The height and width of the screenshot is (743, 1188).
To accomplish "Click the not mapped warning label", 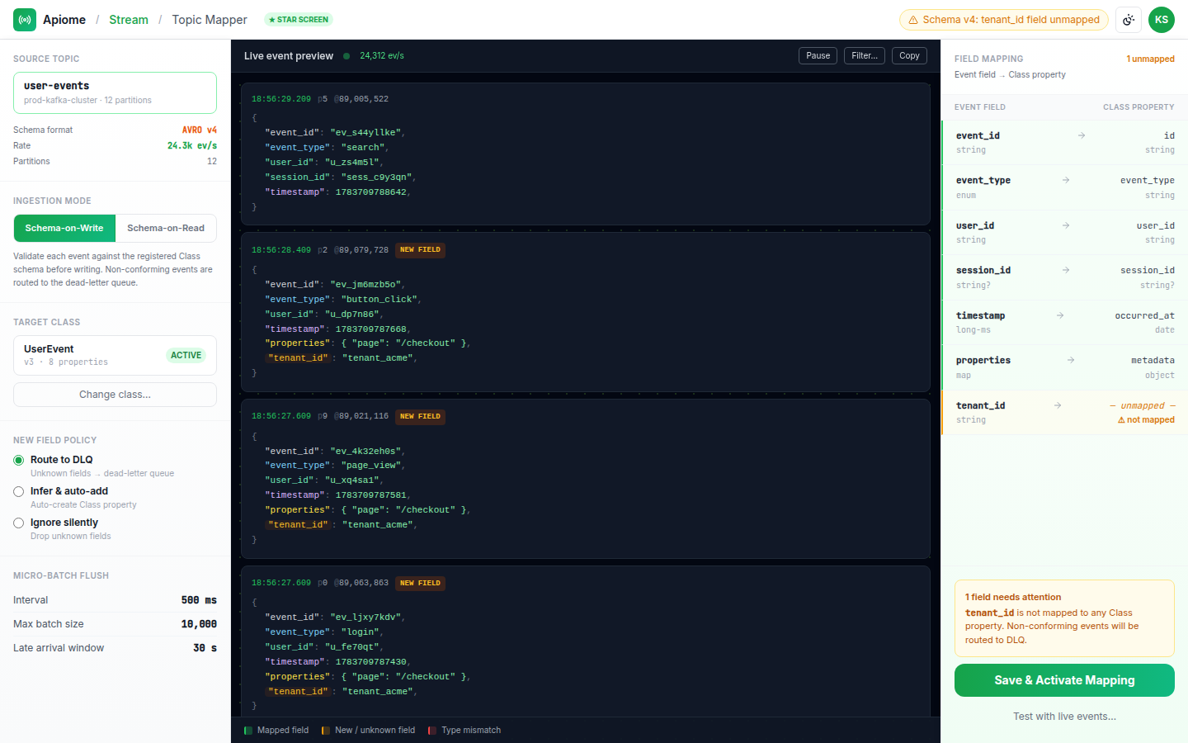I will click(1146, 420).
